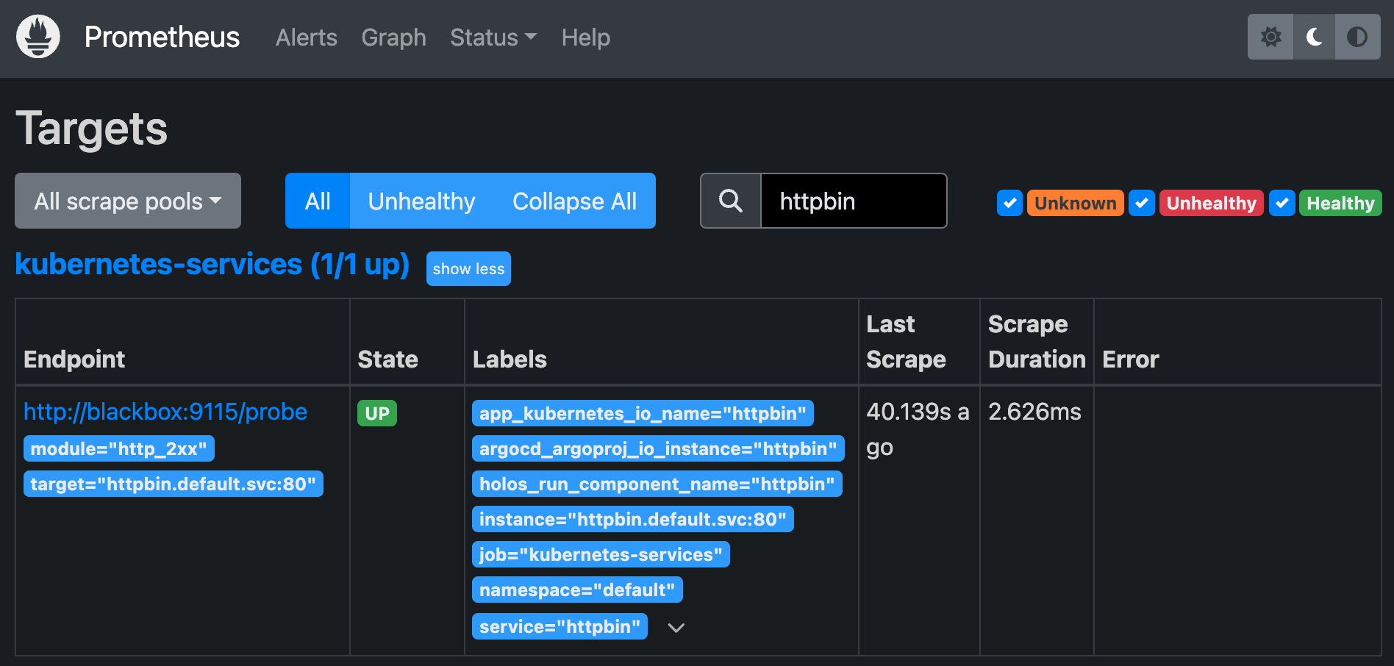1394x666 pixels.
Task: Click the orange Unknown badge
Action: point(1075,203)
